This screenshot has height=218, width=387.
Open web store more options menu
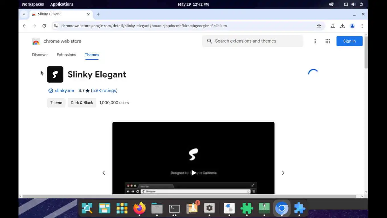coord(315,41)
